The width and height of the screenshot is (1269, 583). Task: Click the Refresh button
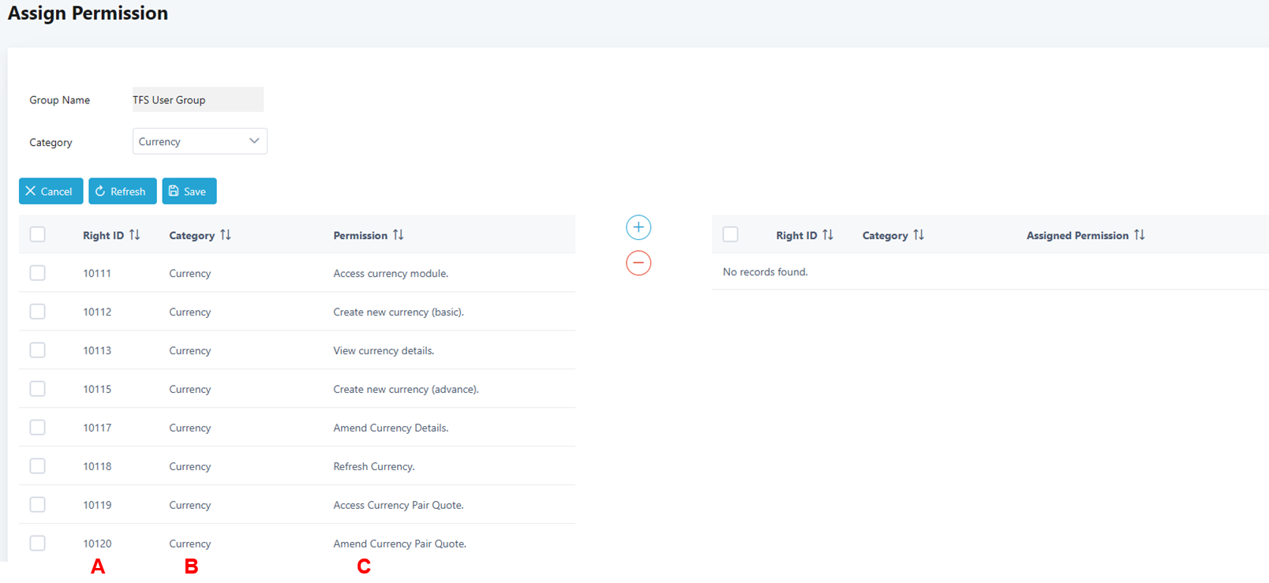coord(122,191)
